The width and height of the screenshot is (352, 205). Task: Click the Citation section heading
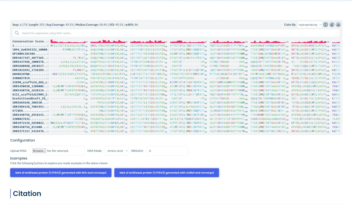[27, 194]
